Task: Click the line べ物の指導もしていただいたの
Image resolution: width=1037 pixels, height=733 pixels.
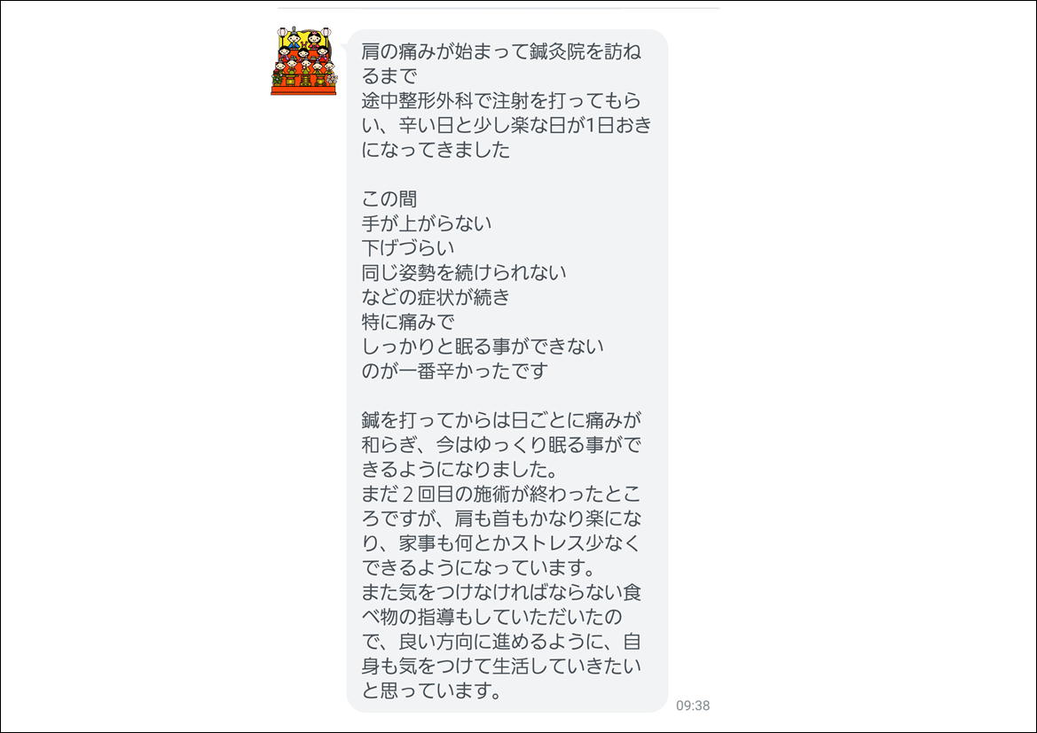Action: click(x=492, y=617)
